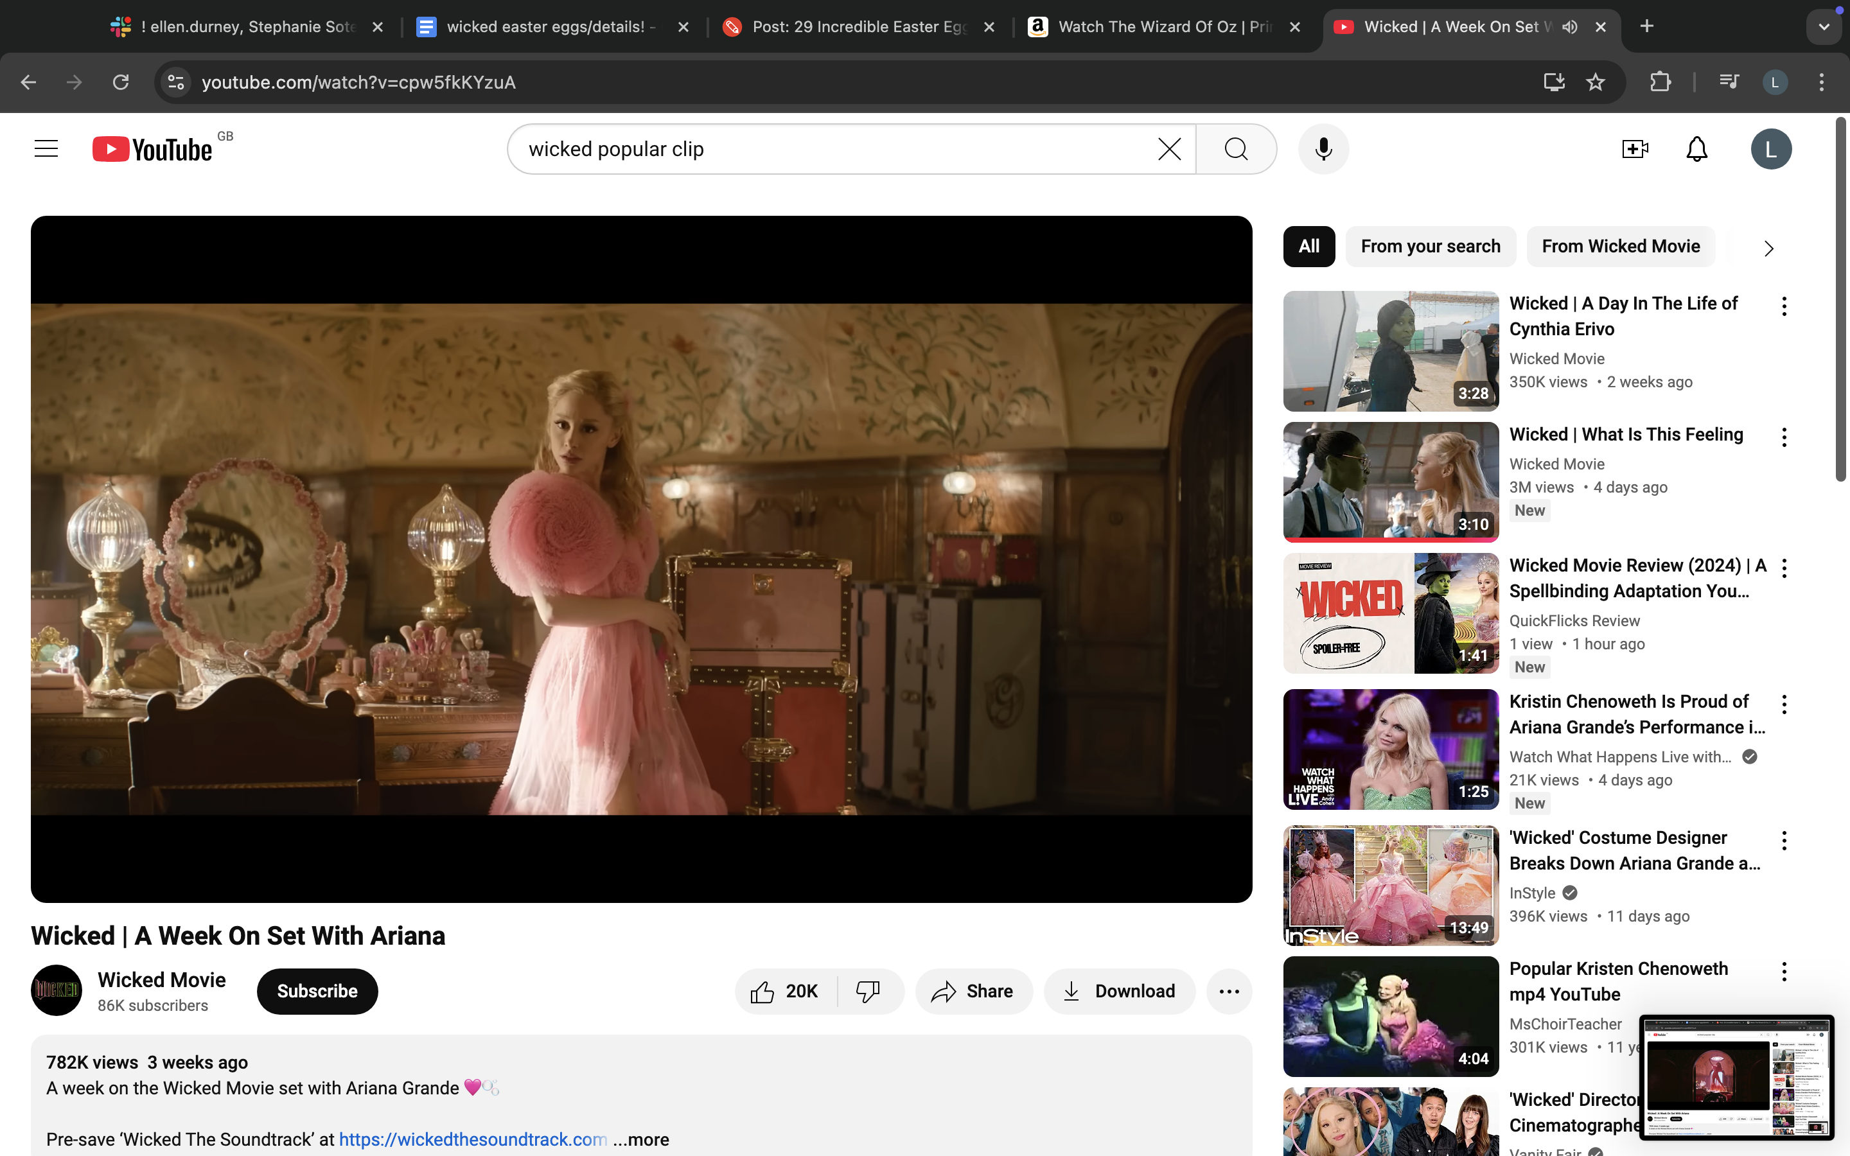Mute the tab via speaker icon
The height and width of the screenshot is (1156, 1850).
[1569, 27]
